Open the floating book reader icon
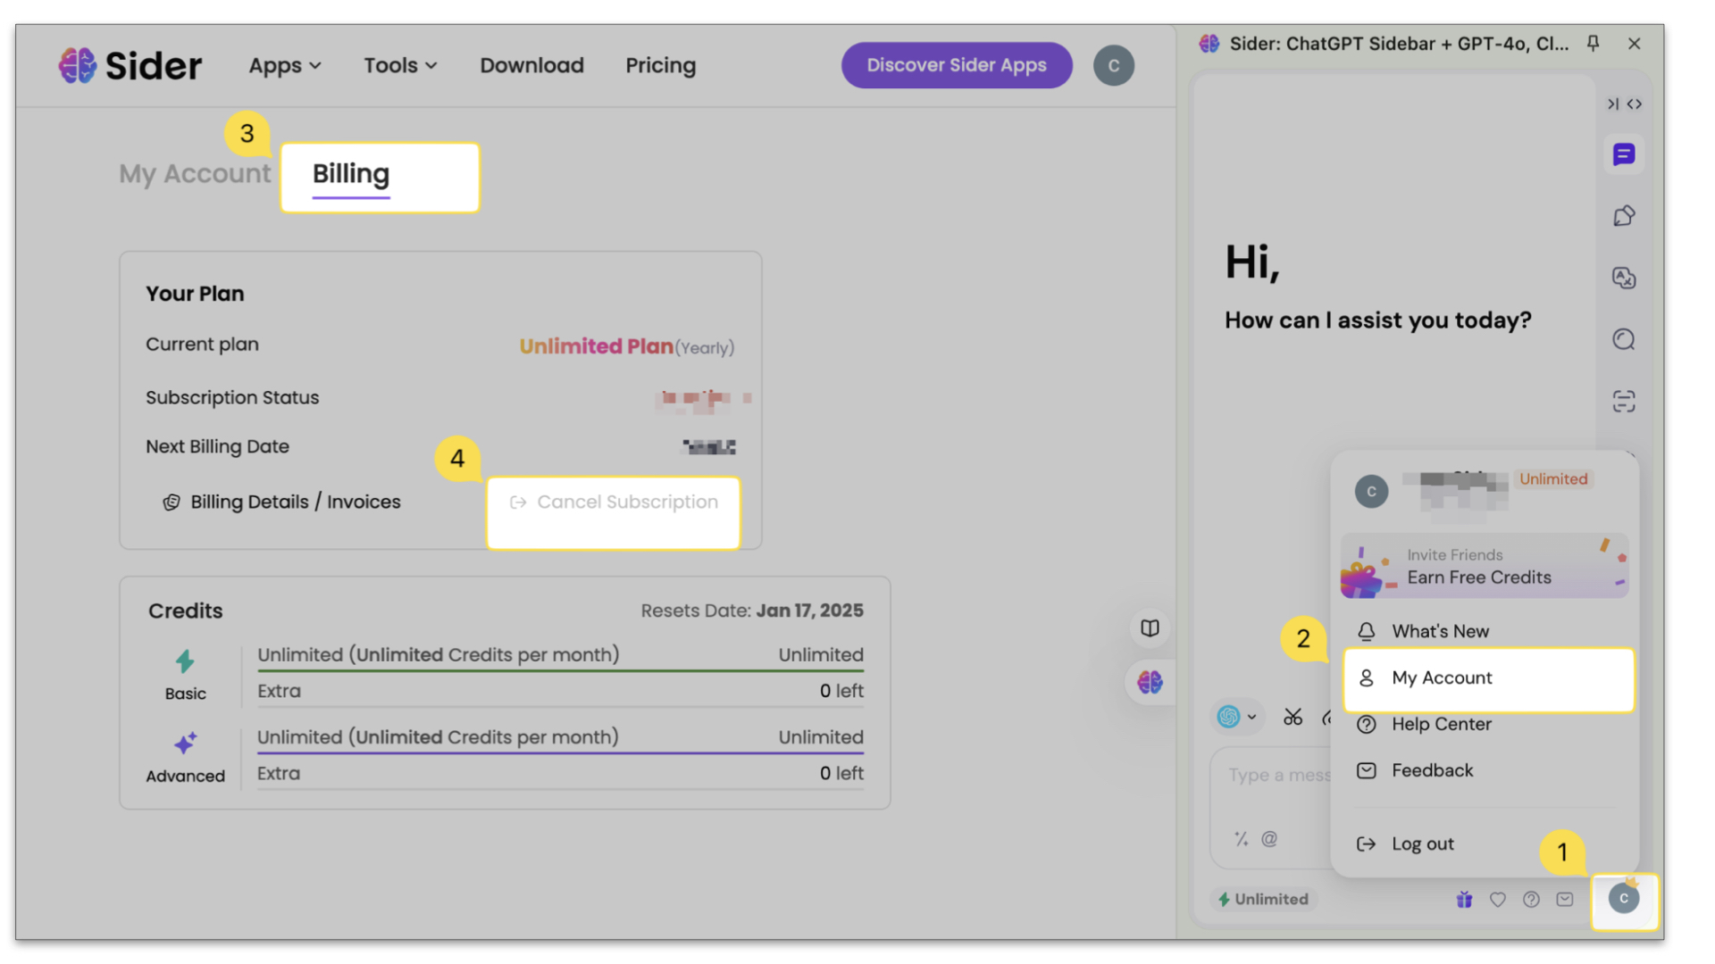1715x964 pixels. pyautogui.click(x=1150, y=628)
